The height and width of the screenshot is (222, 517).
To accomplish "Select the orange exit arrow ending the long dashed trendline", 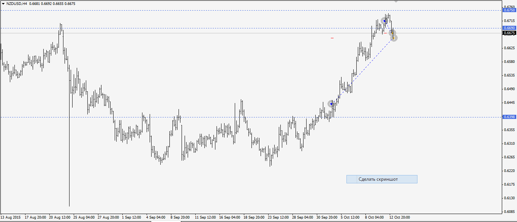I will 394,38.
